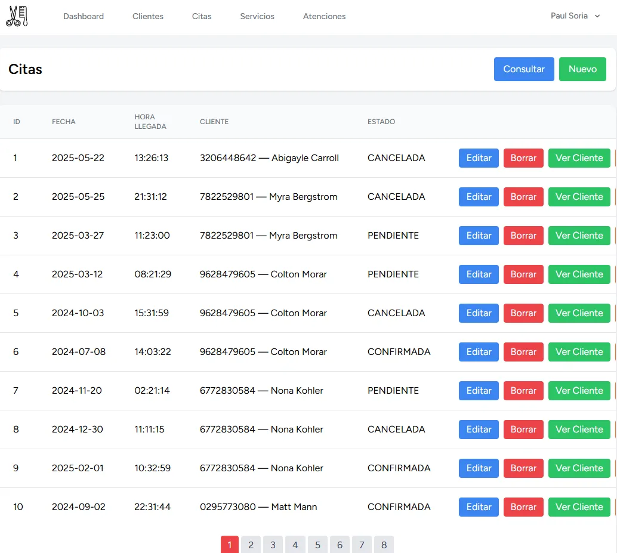Screen dimensions: 617x553
Task: Select the Citas navigation tab
Action: click(x=202, y=17)
